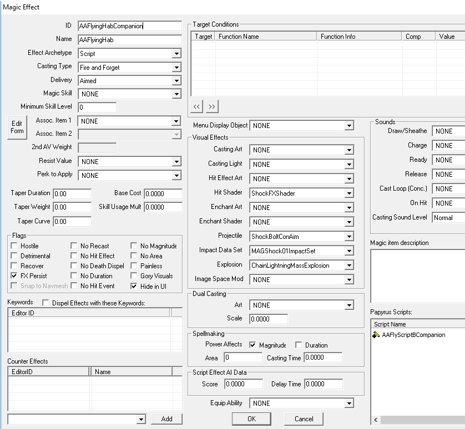Click Papyrus Scripts scroll left arrow
This screenshot has width=465, height=429.
tap(376, 420)
